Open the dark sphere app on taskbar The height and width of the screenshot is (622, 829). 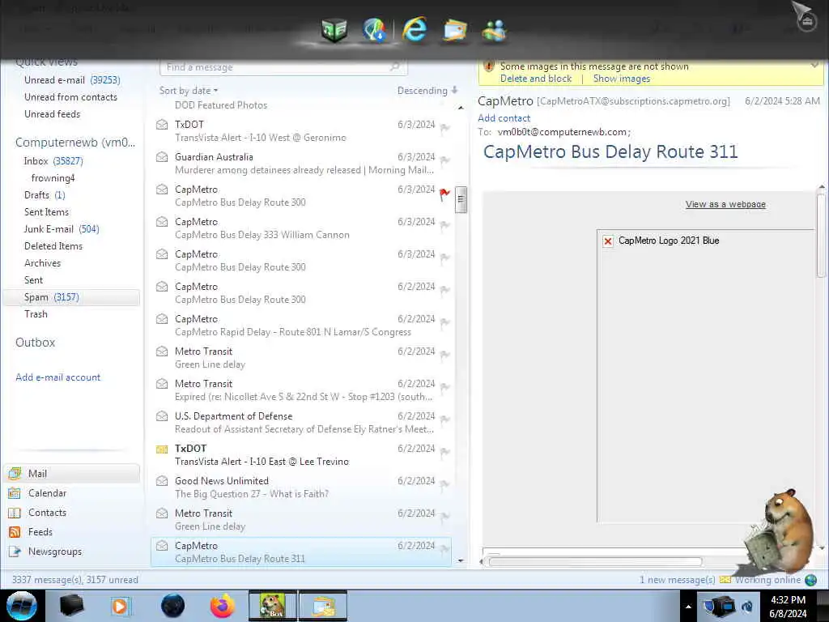(173, 606)
